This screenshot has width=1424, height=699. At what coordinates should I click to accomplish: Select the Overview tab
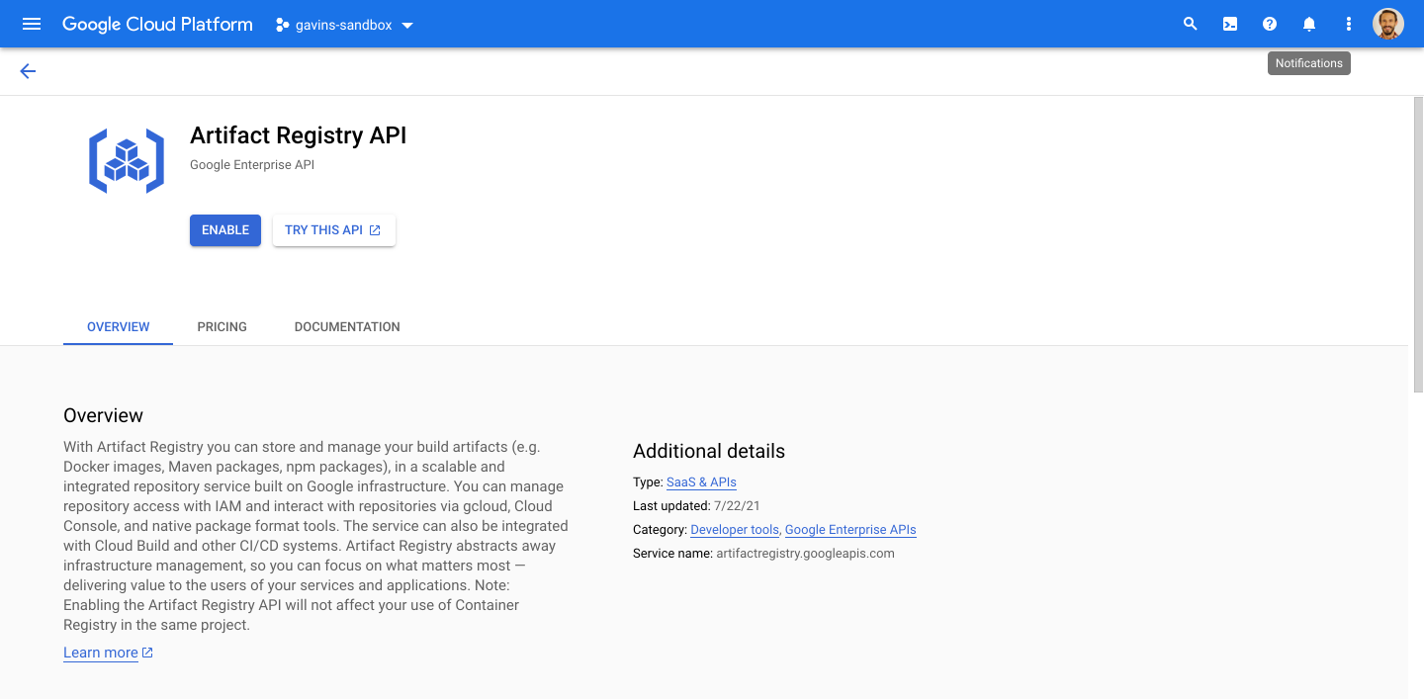tap(118, 326)
